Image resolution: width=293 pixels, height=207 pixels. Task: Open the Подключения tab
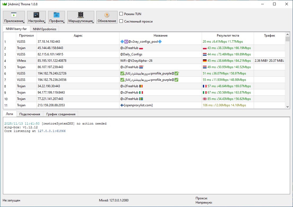click(30, 114)
